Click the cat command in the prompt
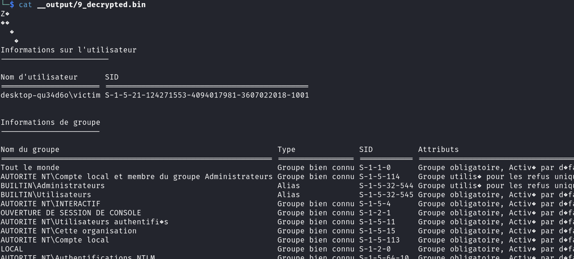The height and width of the screenshot is (259, 574). click(25, 5)
